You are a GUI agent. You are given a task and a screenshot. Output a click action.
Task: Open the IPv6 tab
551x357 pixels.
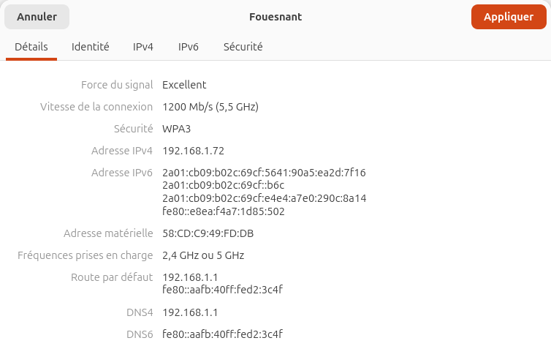[189, 47]
